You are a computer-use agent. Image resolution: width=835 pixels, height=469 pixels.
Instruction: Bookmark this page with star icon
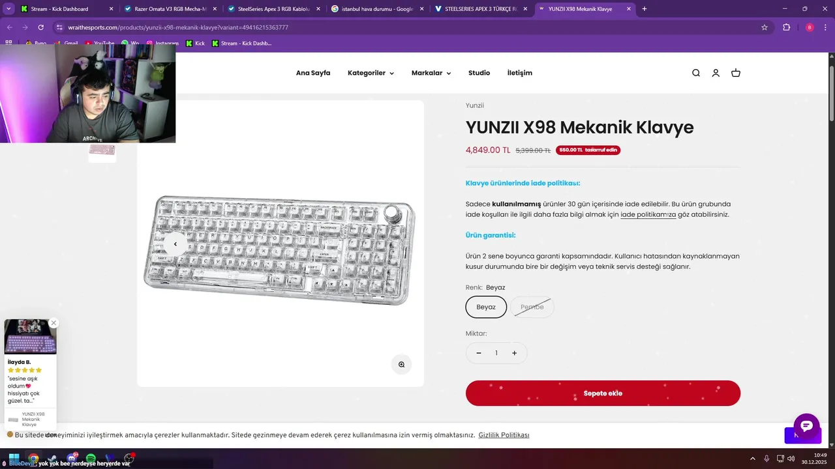[x=765, y=27]
